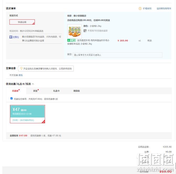Switch to the 京豆 tab
Image resolution: width=176 pixels, height=174 pixels.
[x=35, y=91]
